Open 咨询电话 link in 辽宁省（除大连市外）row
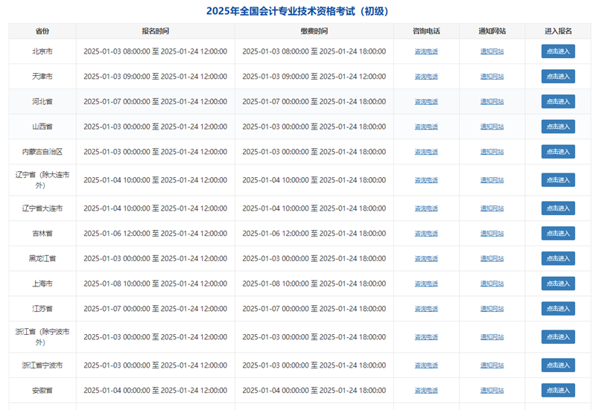This screenshot has width=596, height=410. pyautogui.click(x=426, y=180)
